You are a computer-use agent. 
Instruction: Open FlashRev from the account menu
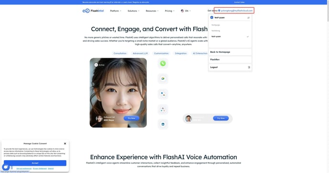point(230,60)
